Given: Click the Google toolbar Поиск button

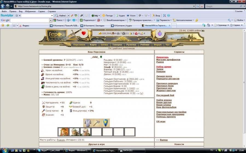Looking at the screenshot, I should click(x=58, y=20).
